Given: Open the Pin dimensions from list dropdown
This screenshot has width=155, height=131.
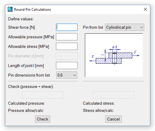Looking at the screenshot, I should [x=67, y=75].
